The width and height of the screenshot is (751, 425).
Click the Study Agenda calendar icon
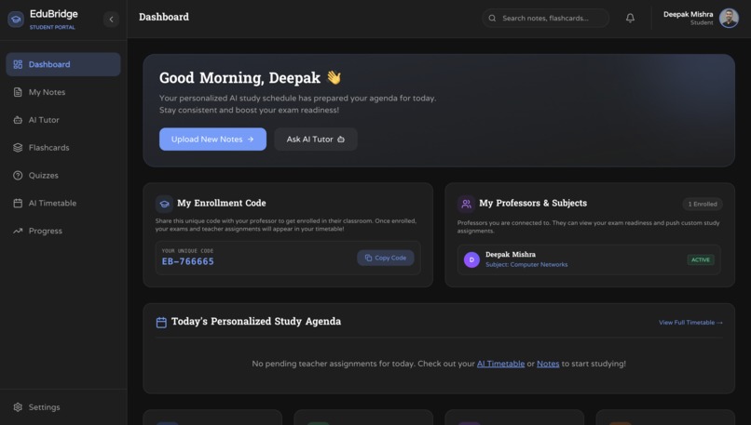pyautogui.click(x=161, y=322)
